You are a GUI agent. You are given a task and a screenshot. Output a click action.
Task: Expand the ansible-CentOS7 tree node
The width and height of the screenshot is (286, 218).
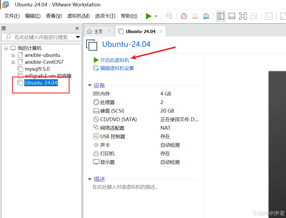tap(13, 62)
